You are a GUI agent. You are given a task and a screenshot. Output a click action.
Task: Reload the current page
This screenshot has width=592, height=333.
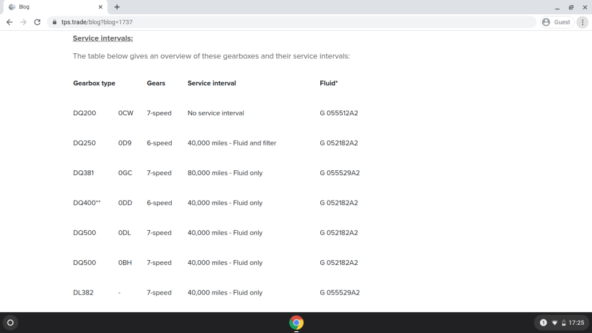[x=37, y=22]
